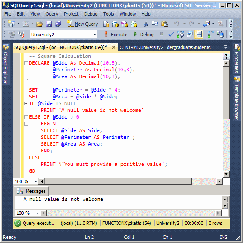Close the SQLQuery1.sql tab
This screenshot has width=243, height=243.
click(114, 47)
